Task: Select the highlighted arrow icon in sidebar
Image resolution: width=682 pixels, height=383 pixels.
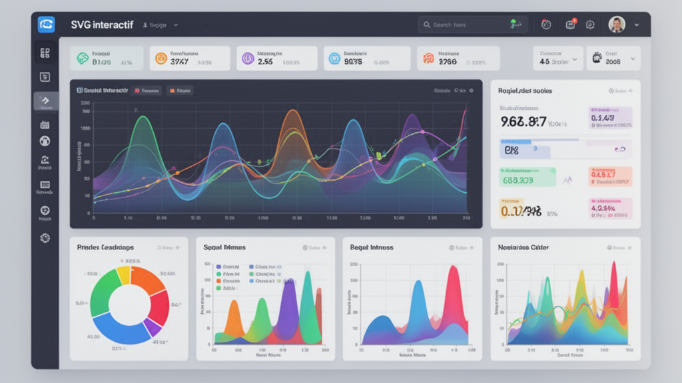Action: [45, 100]
